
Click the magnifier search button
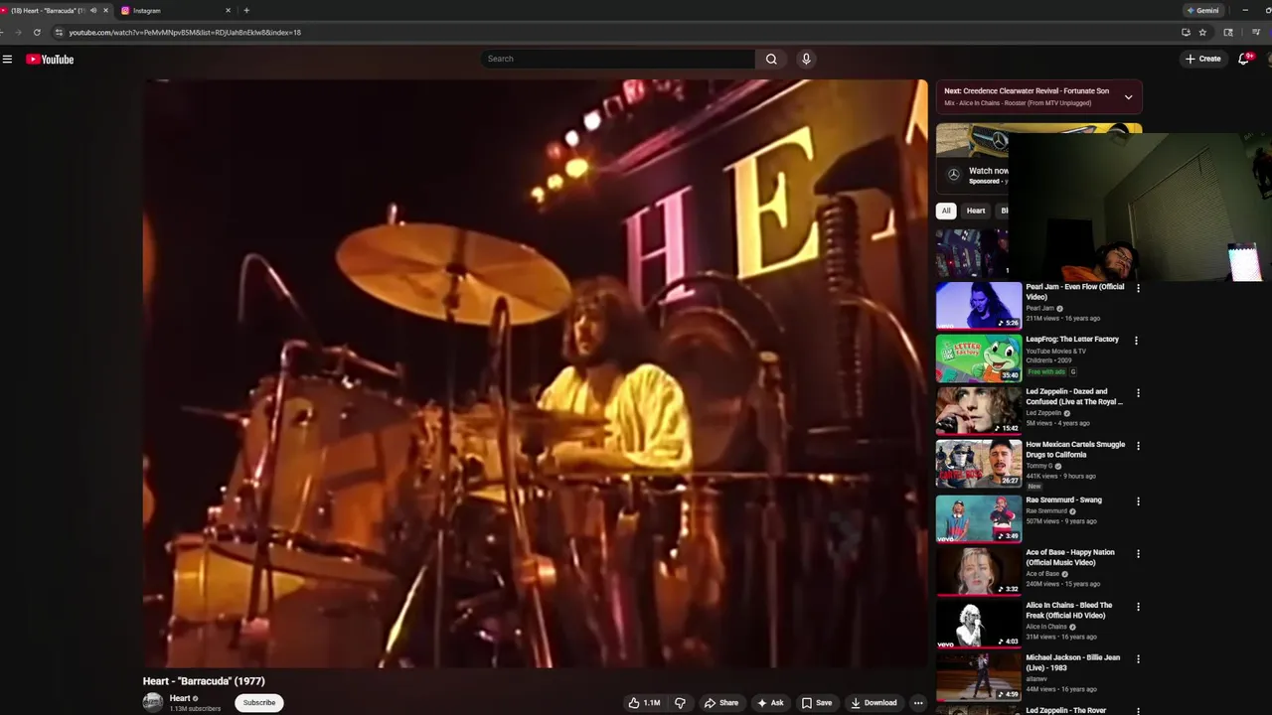tap(771, 59)
